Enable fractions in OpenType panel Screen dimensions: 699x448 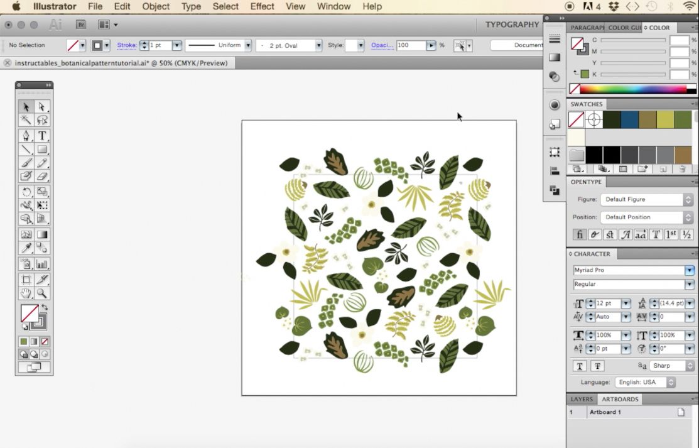(685, 234)
